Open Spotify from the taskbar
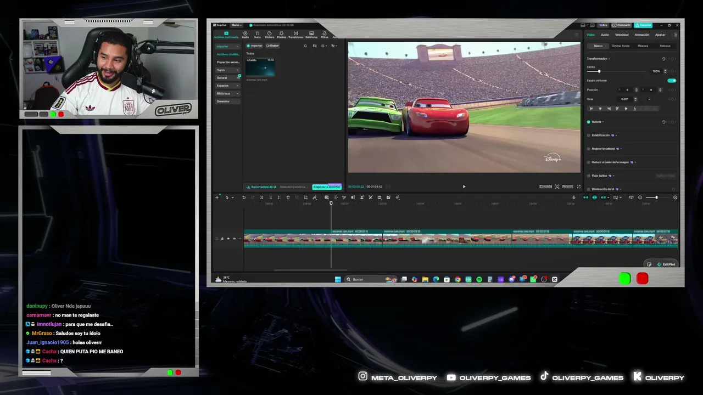This screenshot has height=395, width=703. click(479, 279)
